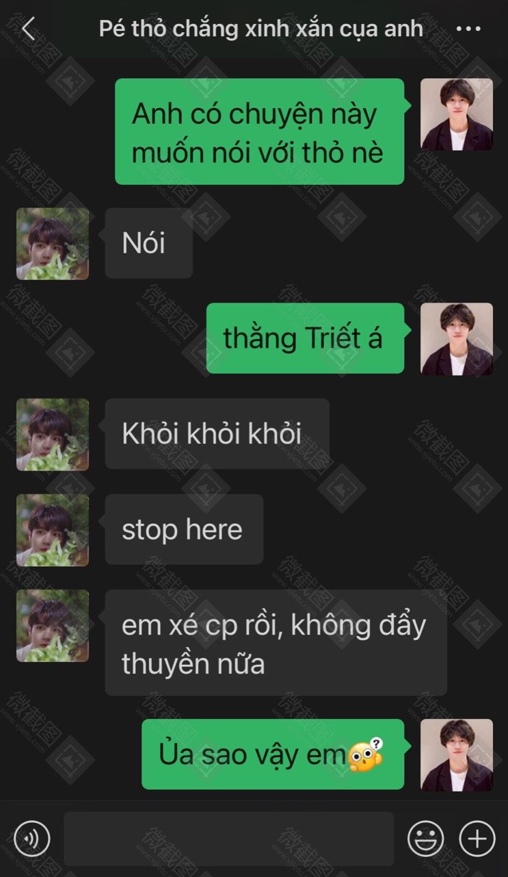
Task: Tap the 'Nói' message bubble
Action: pos(149,243)
